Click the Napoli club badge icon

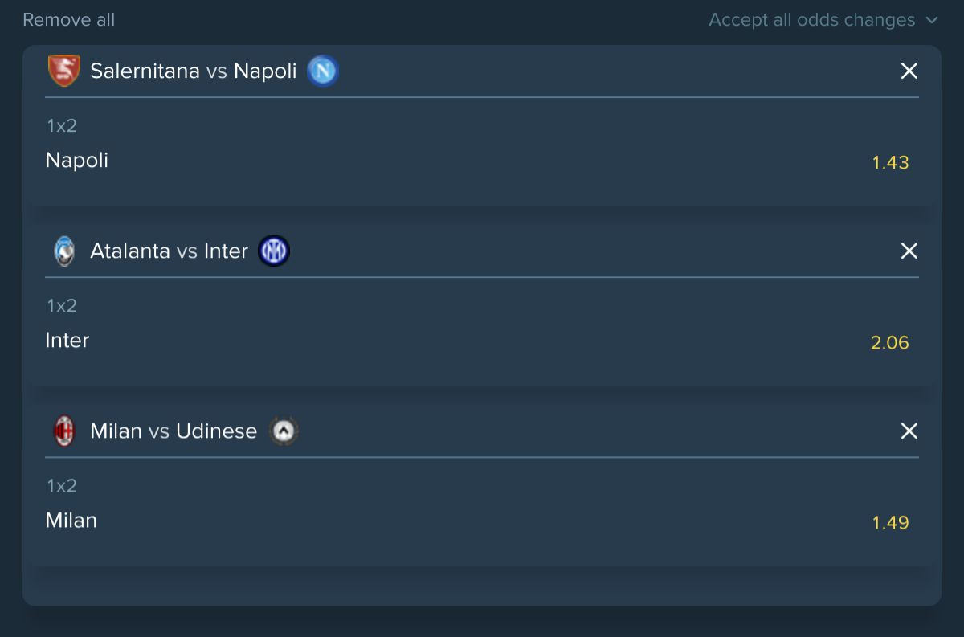pyautogui.click(x=323, y=71)
